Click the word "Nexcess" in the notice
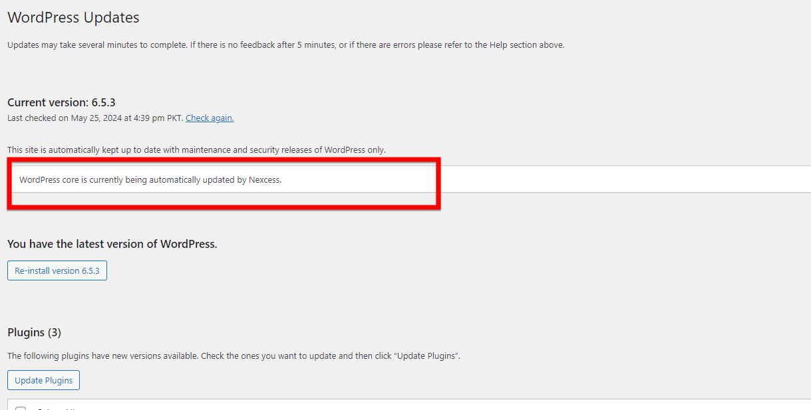 click(x=264, y=180)
